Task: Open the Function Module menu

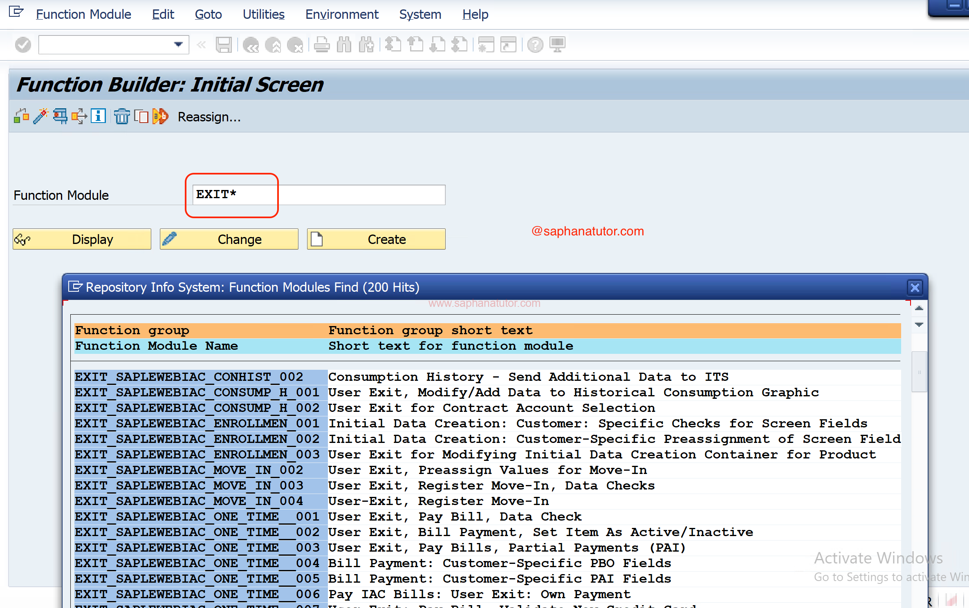Action: (x=83, y=14)
